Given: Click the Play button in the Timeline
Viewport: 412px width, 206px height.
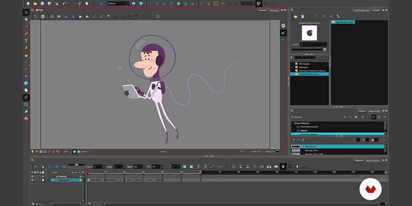Looking at the screenshot, I should [36, 166].
